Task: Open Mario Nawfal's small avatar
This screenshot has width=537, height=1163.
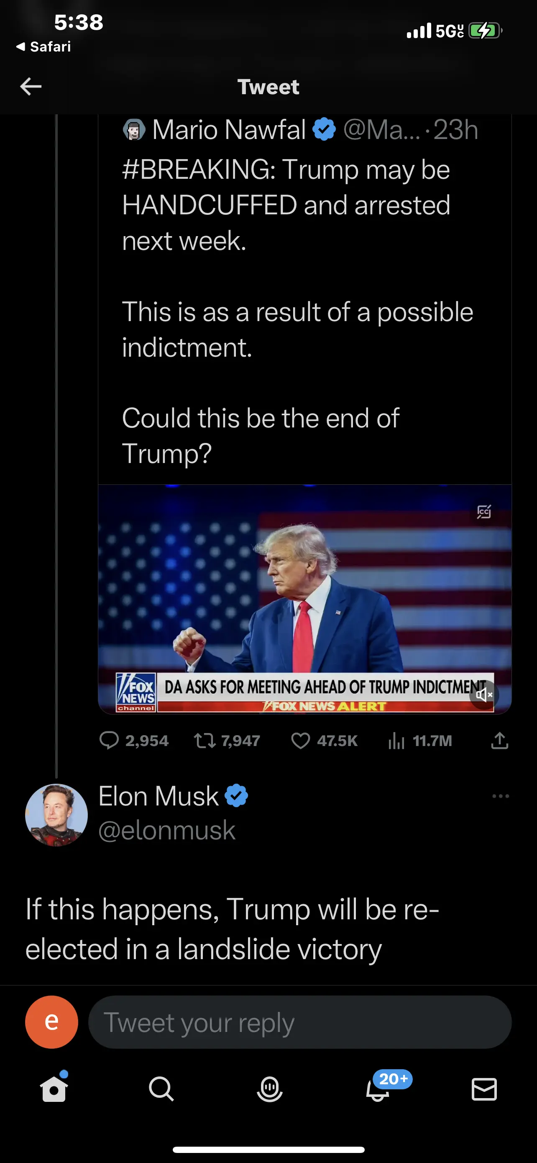Action: [134, 130]
